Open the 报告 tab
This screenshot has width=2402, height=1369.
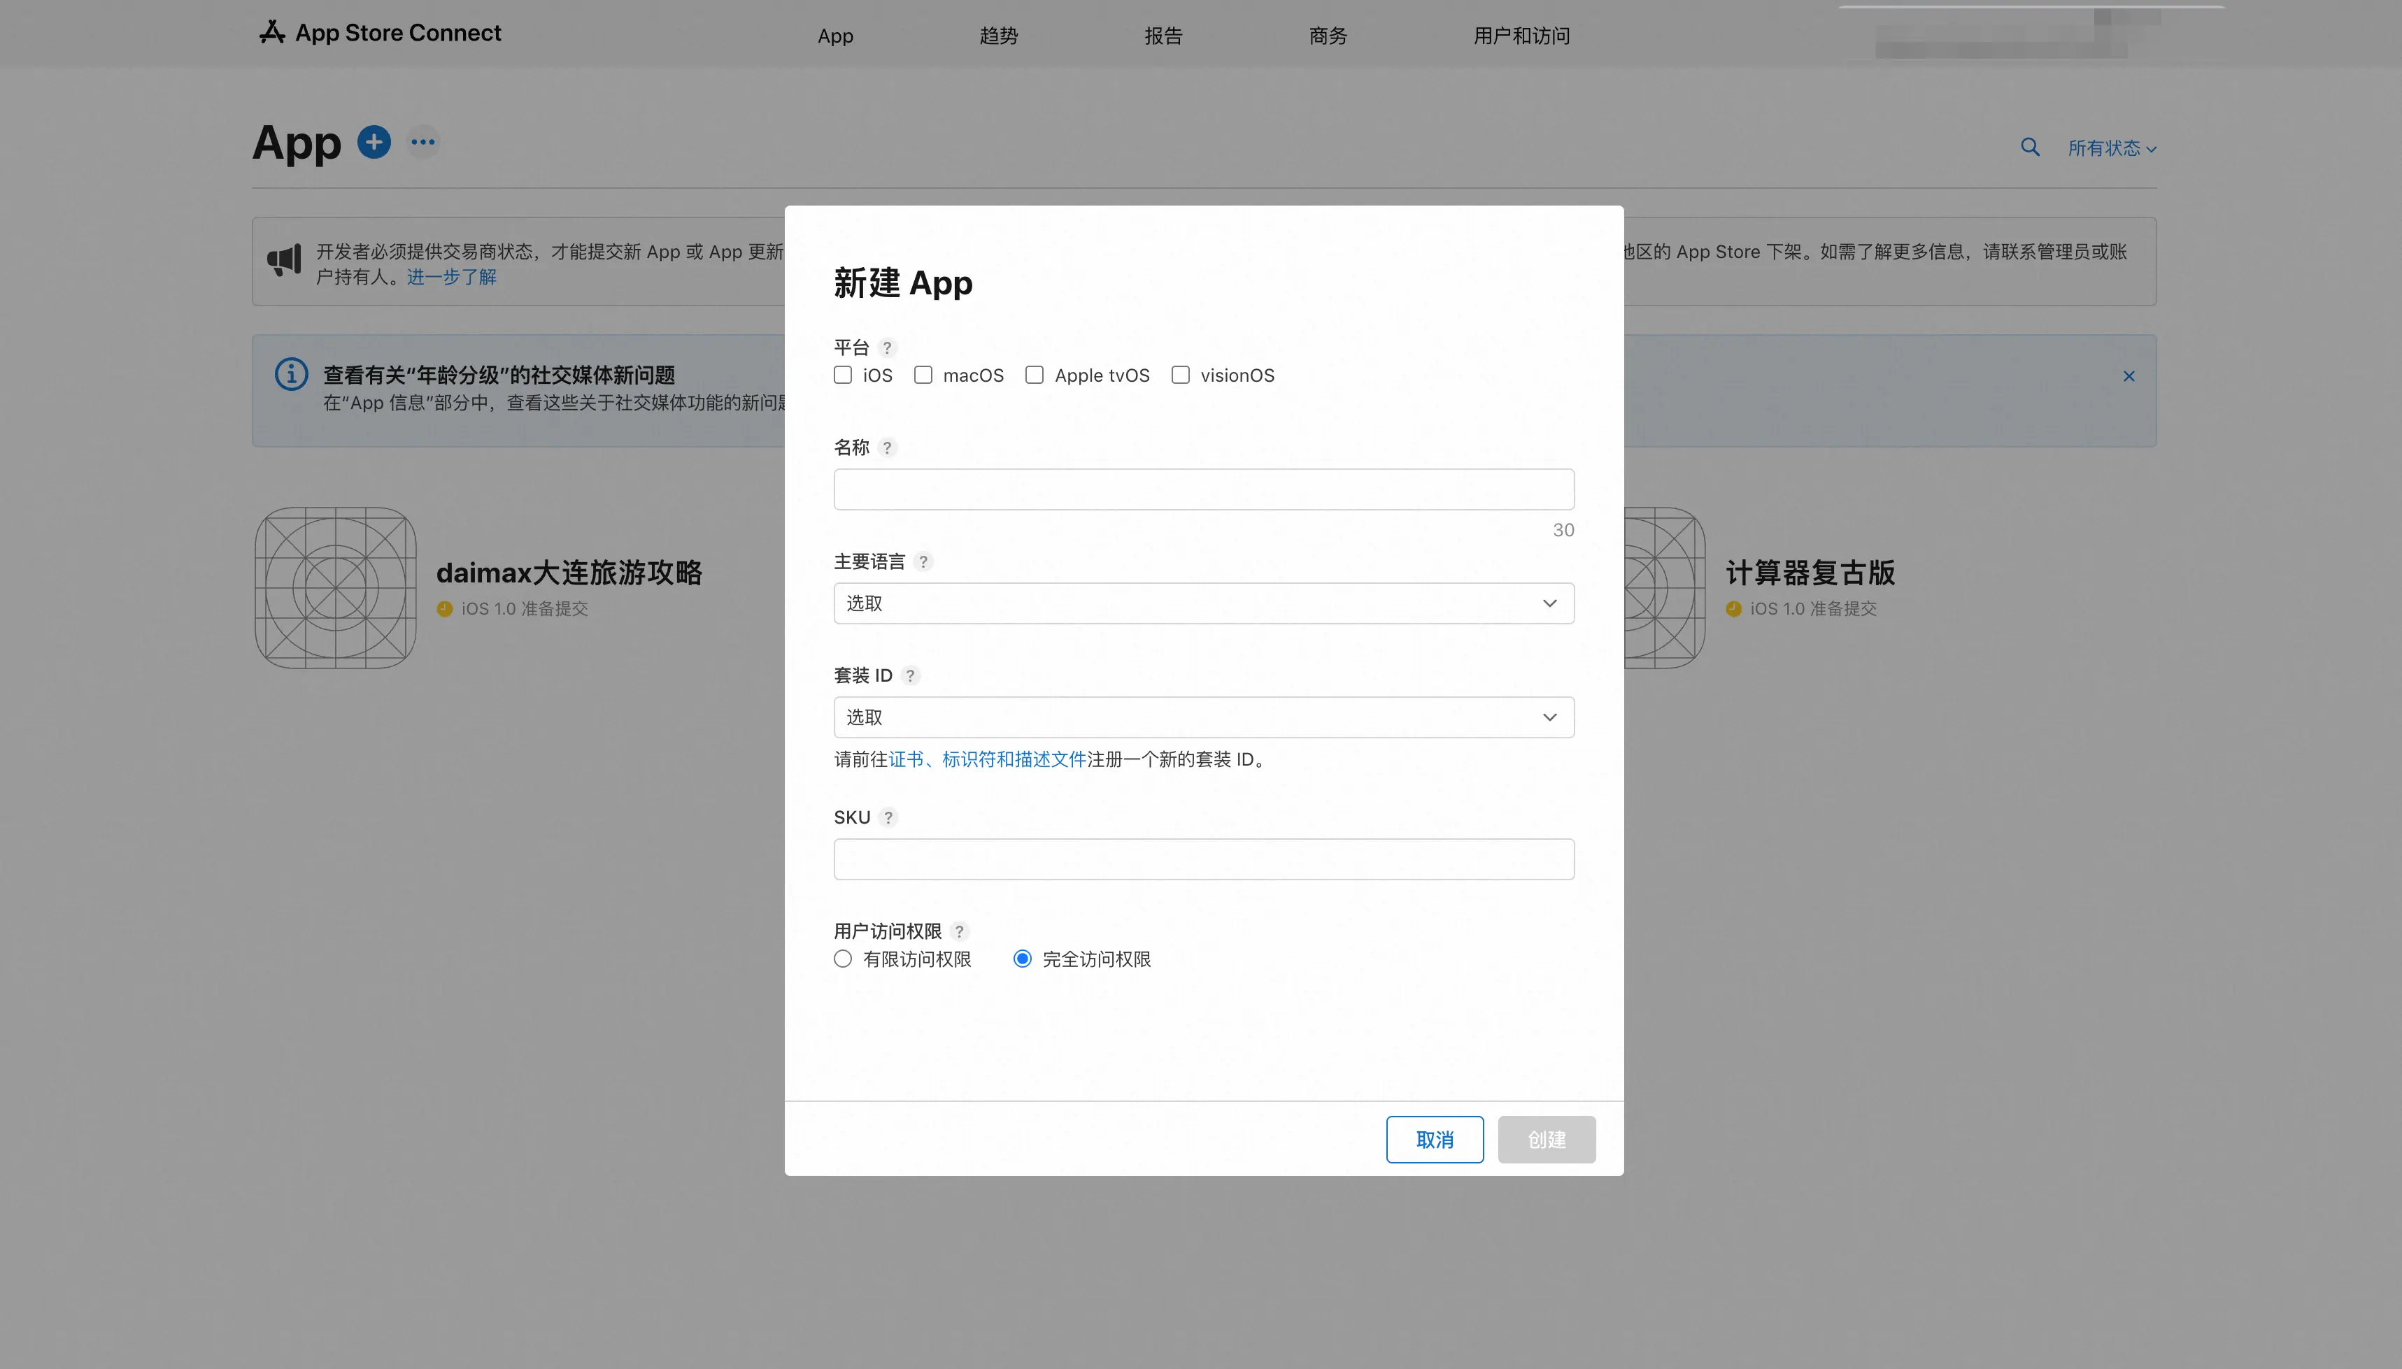pyautogui.click(x=1163, y=36)
